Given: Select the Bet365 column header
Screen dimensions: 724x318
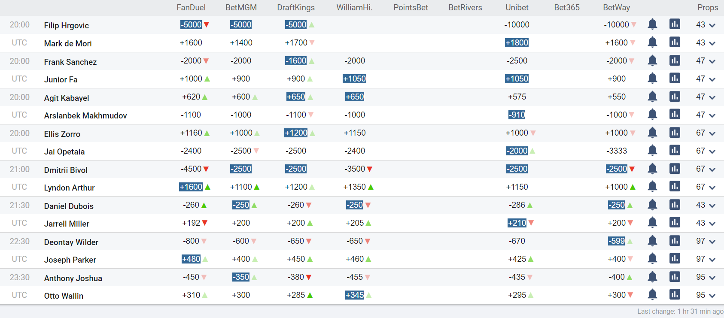Looking at the screenshot, I should coord(567,8).
